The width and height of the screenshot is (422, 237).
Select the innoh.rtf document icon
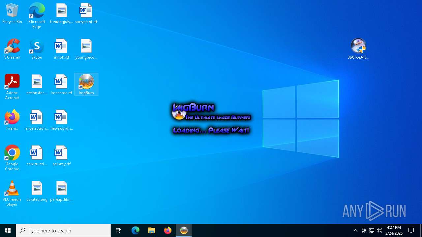click(x=61, y=49)
